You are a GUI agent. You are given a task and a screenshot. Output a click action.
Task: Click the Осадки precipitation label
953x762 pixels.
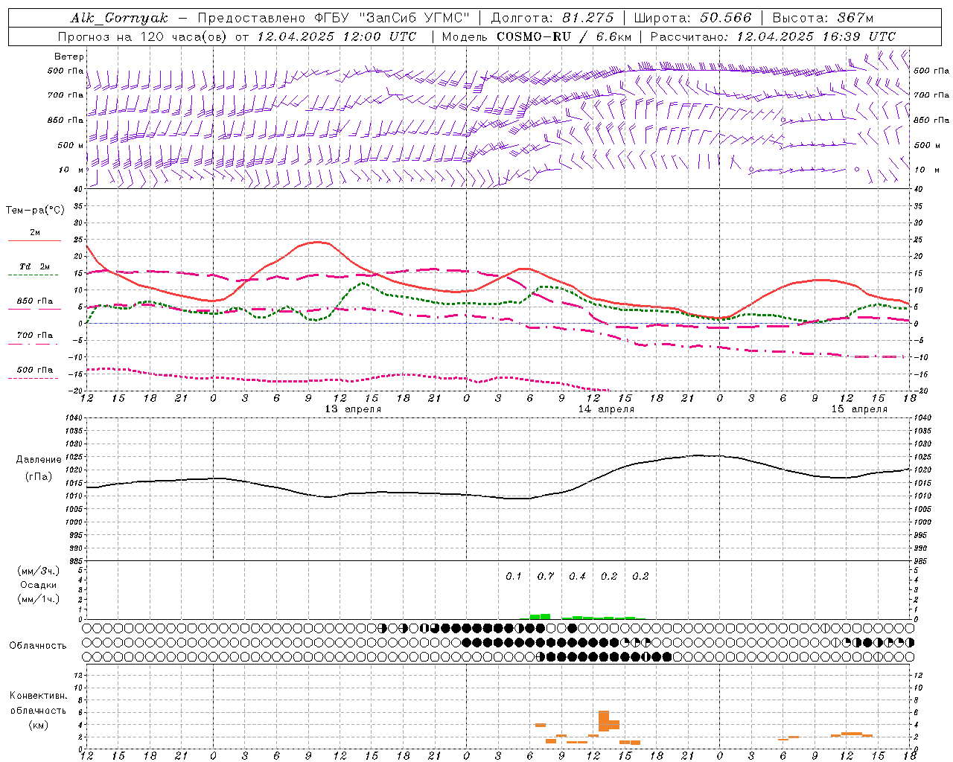coord(39,585)
